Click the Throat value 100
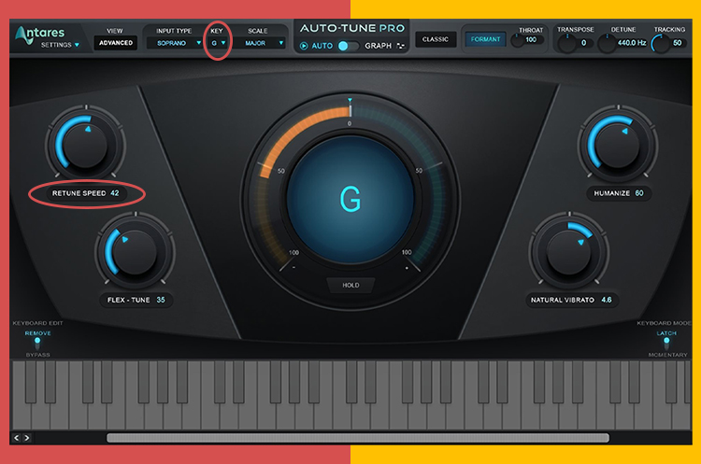This screenshot has height=464, width=701. [531, 40]
